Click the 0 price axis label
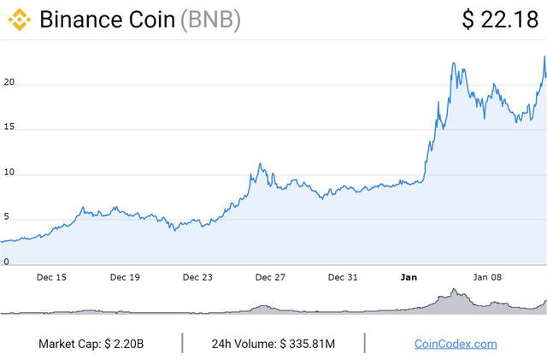 (x=6, y=262)
